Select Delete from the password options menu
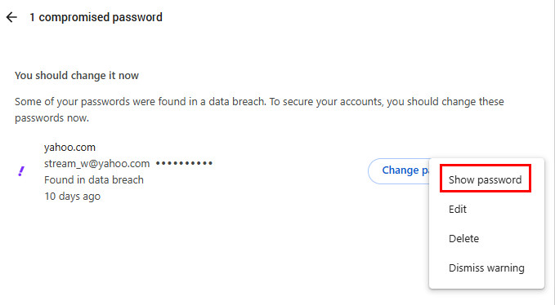The image size is (555, 305). [463, 238]
